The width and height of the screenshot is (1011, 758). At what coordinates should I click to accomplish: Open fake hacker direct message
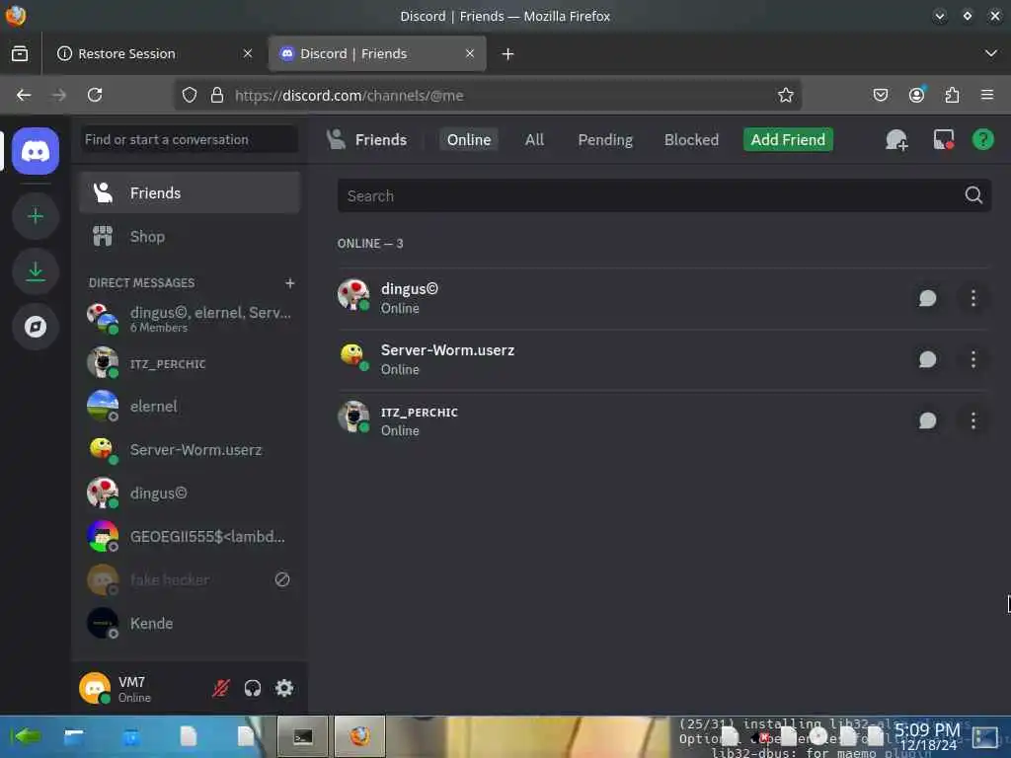[x=190, y=579]
